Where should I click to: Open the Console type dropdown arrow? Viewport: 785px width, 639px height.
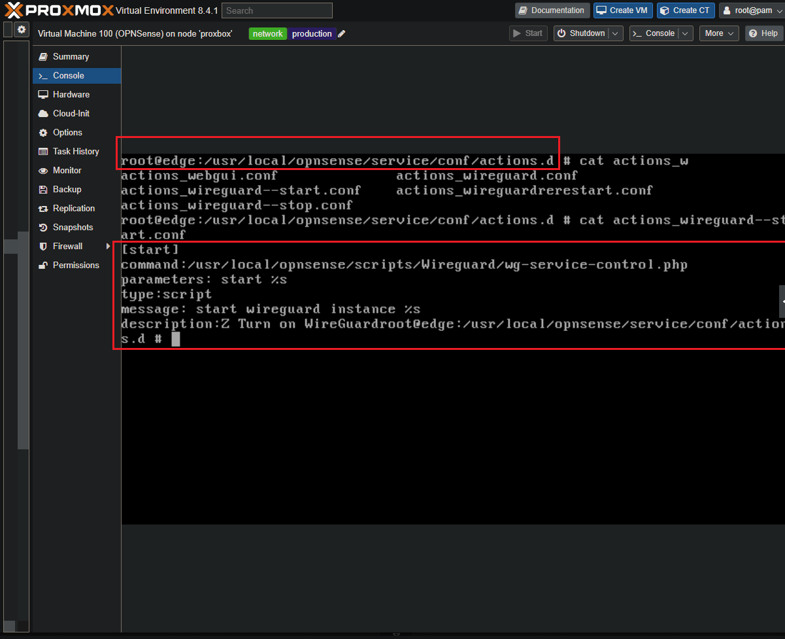685,33
